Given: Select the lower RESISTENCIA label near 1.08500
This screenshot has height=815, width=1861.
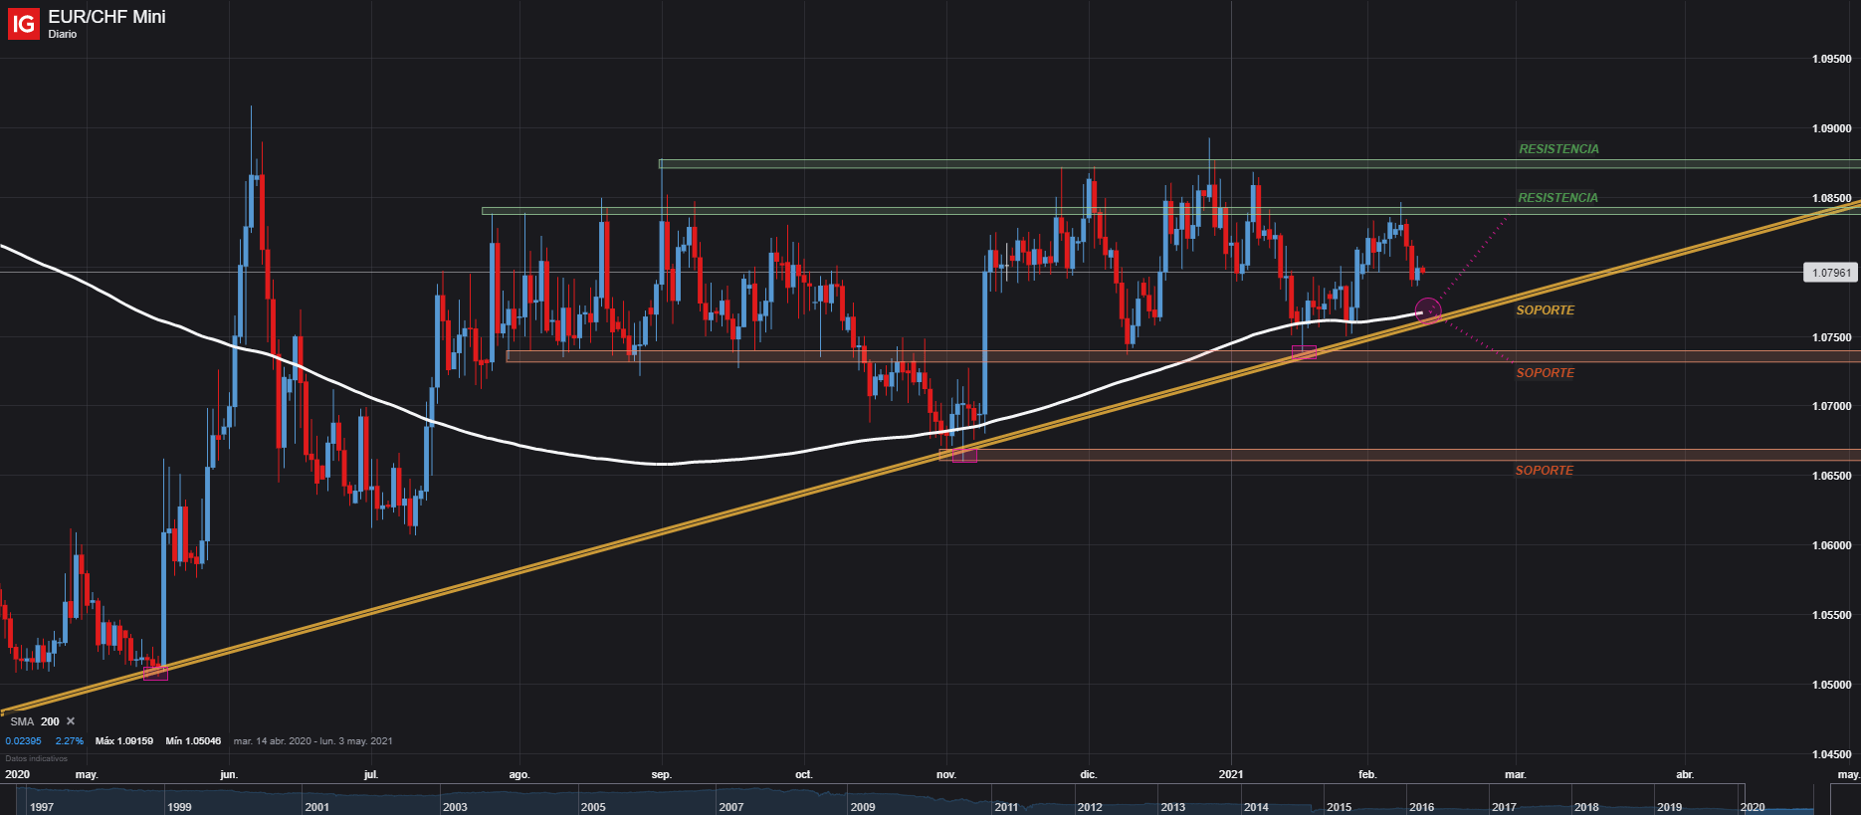Looking at the screenshot, I should (1557, 198).
